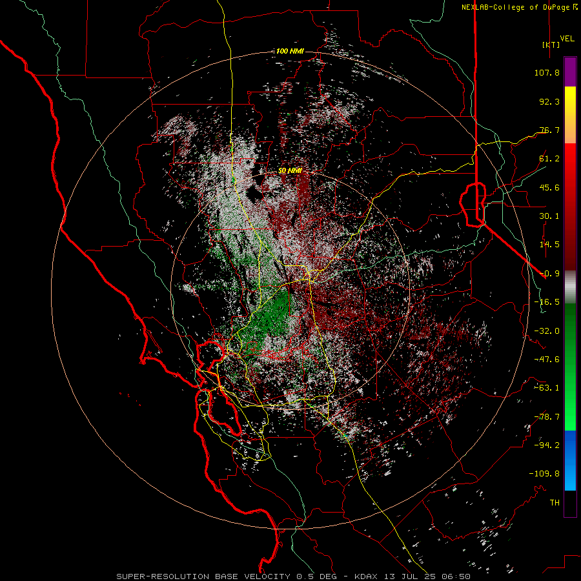Click the -47.6 velocity scale value

[x=547, y=360]
